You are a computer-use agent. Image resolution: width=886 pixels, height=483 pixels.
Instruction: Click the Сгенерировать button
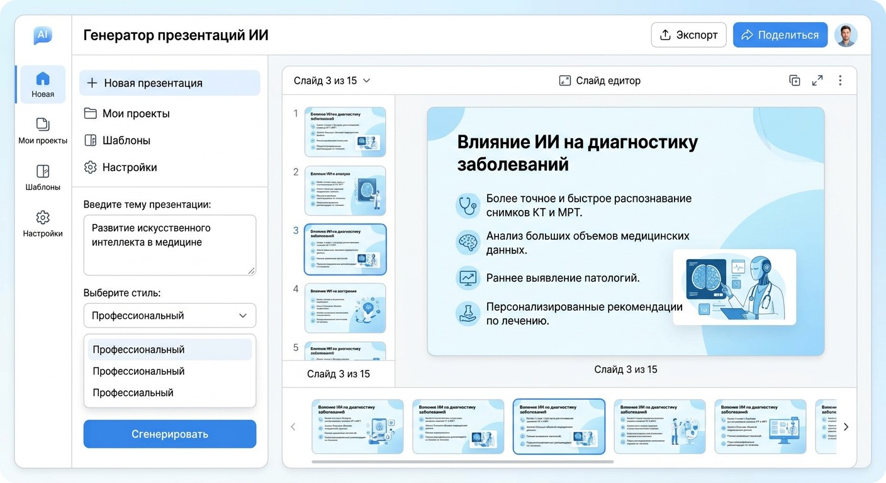point(170,434)
